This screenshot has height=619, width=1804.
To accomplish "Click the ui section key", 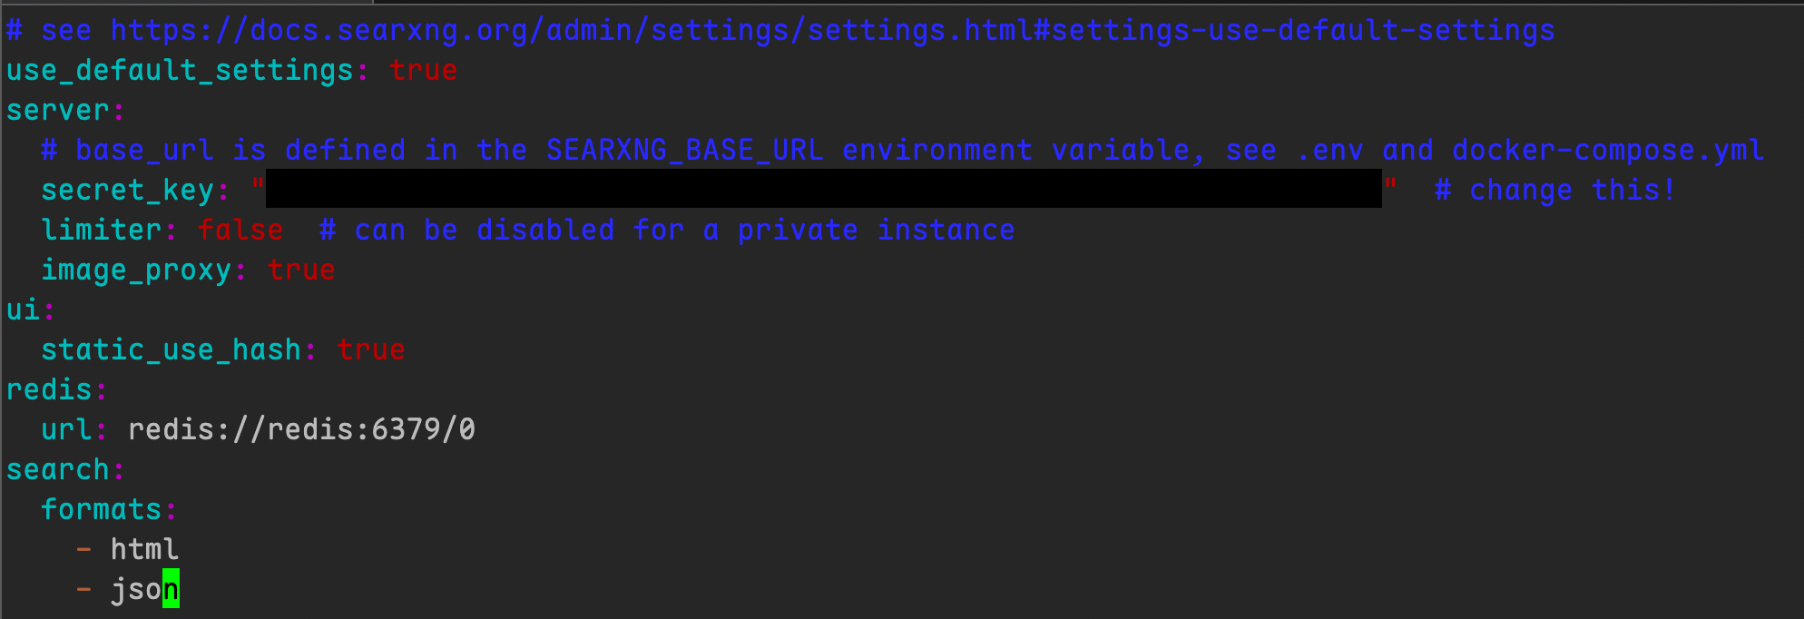I will click(24, 310).
